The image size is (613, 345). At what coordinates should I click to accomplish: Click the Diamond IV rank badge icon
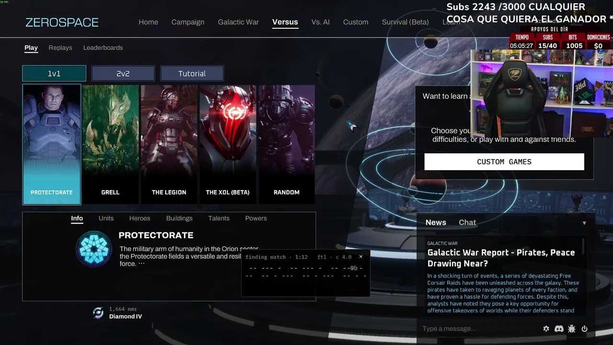[98, 313]
